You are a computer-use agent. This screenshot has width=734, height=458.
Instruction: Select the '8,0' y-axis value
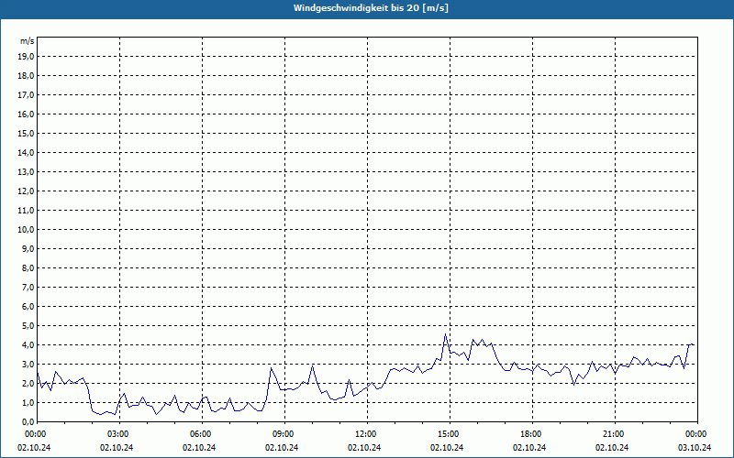click(x=28, y=267)
